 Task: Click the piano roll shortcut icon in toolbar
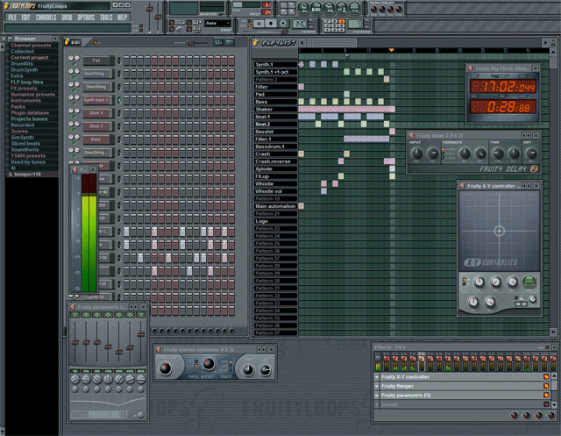(x=329, y=8)
